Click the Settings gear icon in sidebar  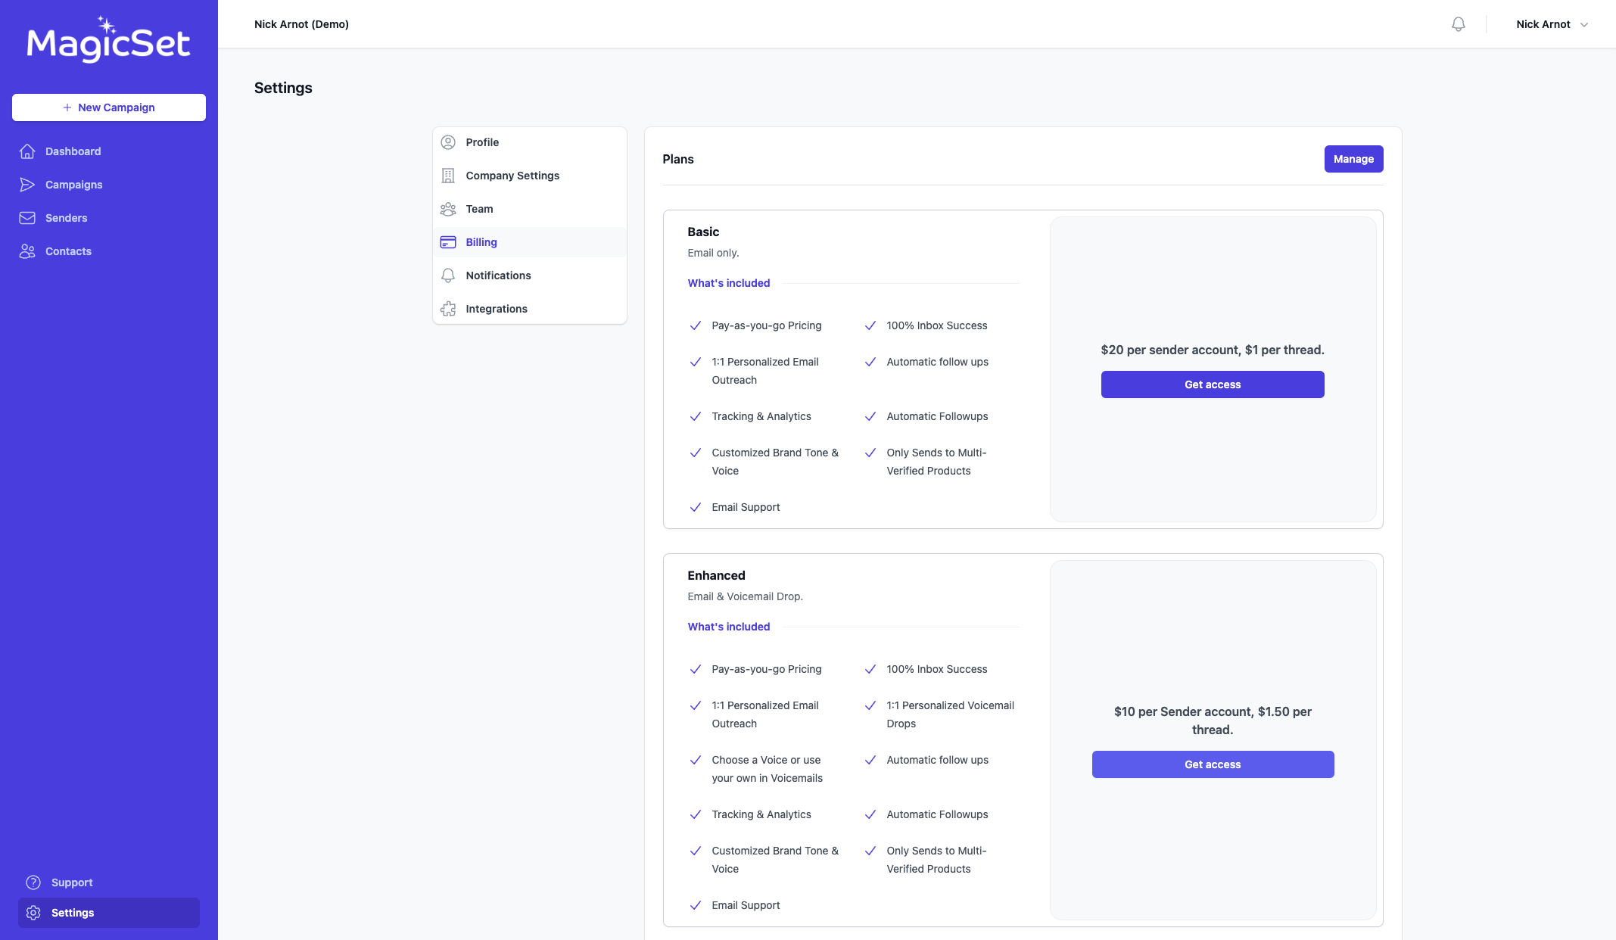tap(33, 913)
